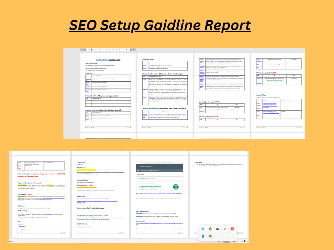Viewport: 334px width, 250px height.
Task: Click 'Pages with Thin Content: * no need'
Action: coord(29,183)
